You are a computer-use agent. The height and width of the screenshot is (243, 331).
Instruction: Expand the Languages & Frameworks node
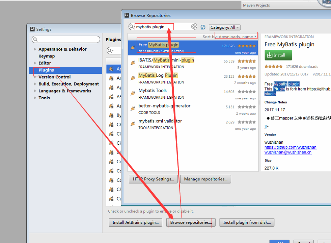[x=35, y=91]
